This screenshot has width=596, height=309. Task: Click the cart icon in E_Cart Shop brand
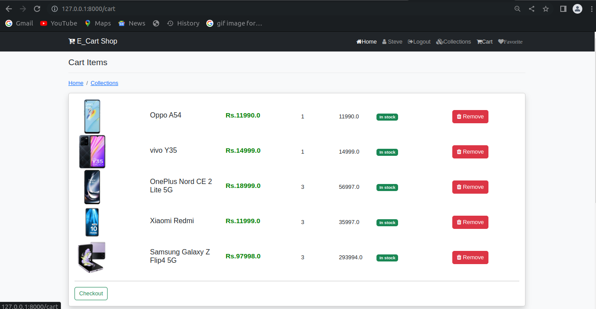pos(72,41)
